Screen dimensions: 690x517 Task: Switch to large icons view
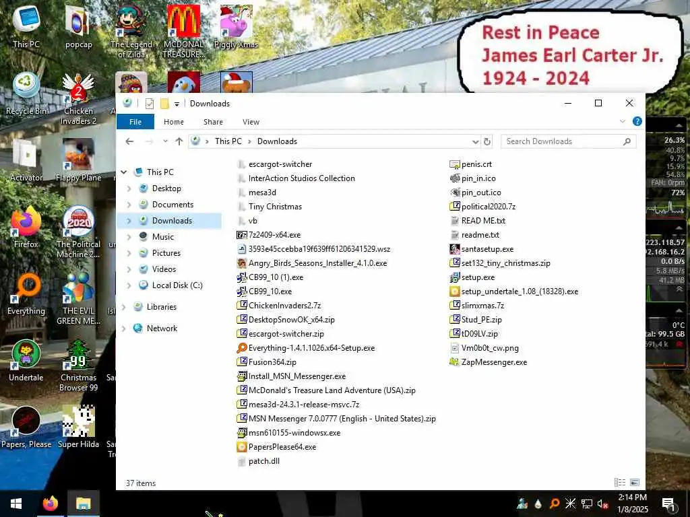coord(635,482)
